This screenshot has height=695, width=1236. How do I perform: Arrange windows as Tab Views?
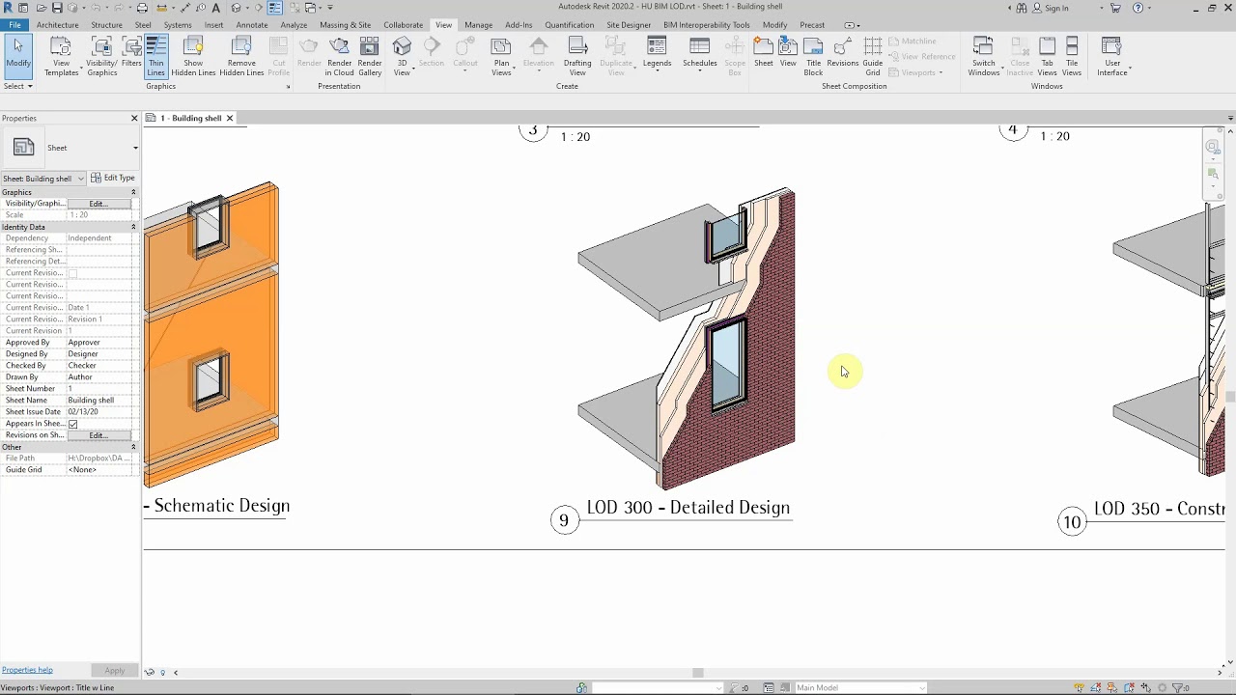point(1047,56)
